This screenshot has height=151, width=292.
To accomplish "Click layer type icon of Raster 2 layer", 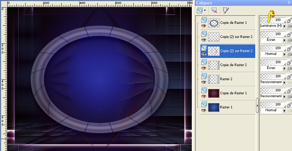I will point(204,76).
